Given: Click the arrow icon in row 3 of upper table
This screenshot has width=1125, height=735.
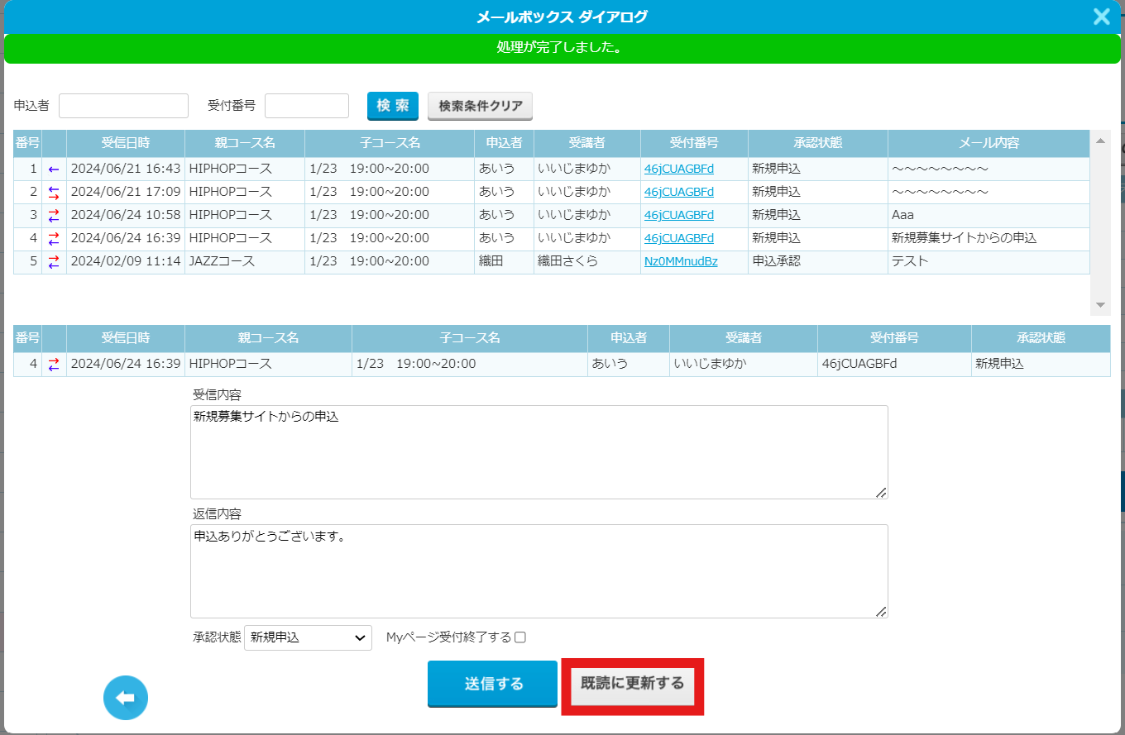Looking at the screenshot, I should pos(54,215).
